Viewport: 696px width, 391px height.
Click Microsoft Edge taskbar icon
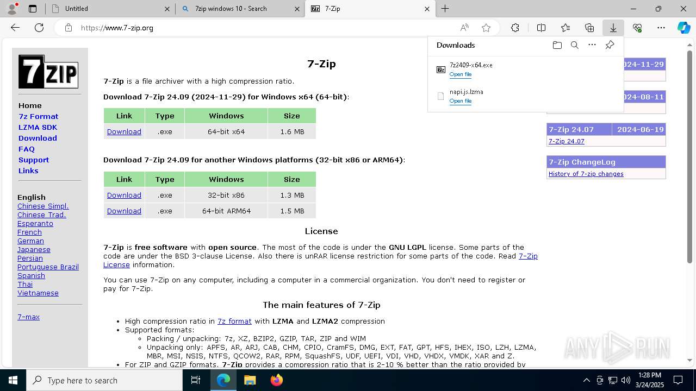tap(223, 380)
